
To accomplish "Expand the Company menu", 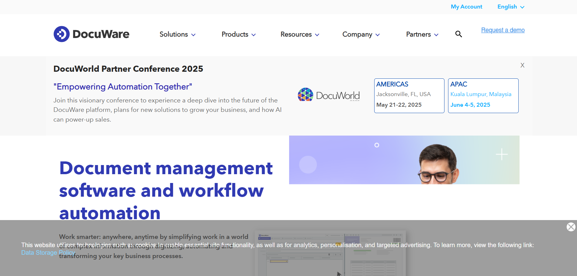I will click(x=361, y=34).
